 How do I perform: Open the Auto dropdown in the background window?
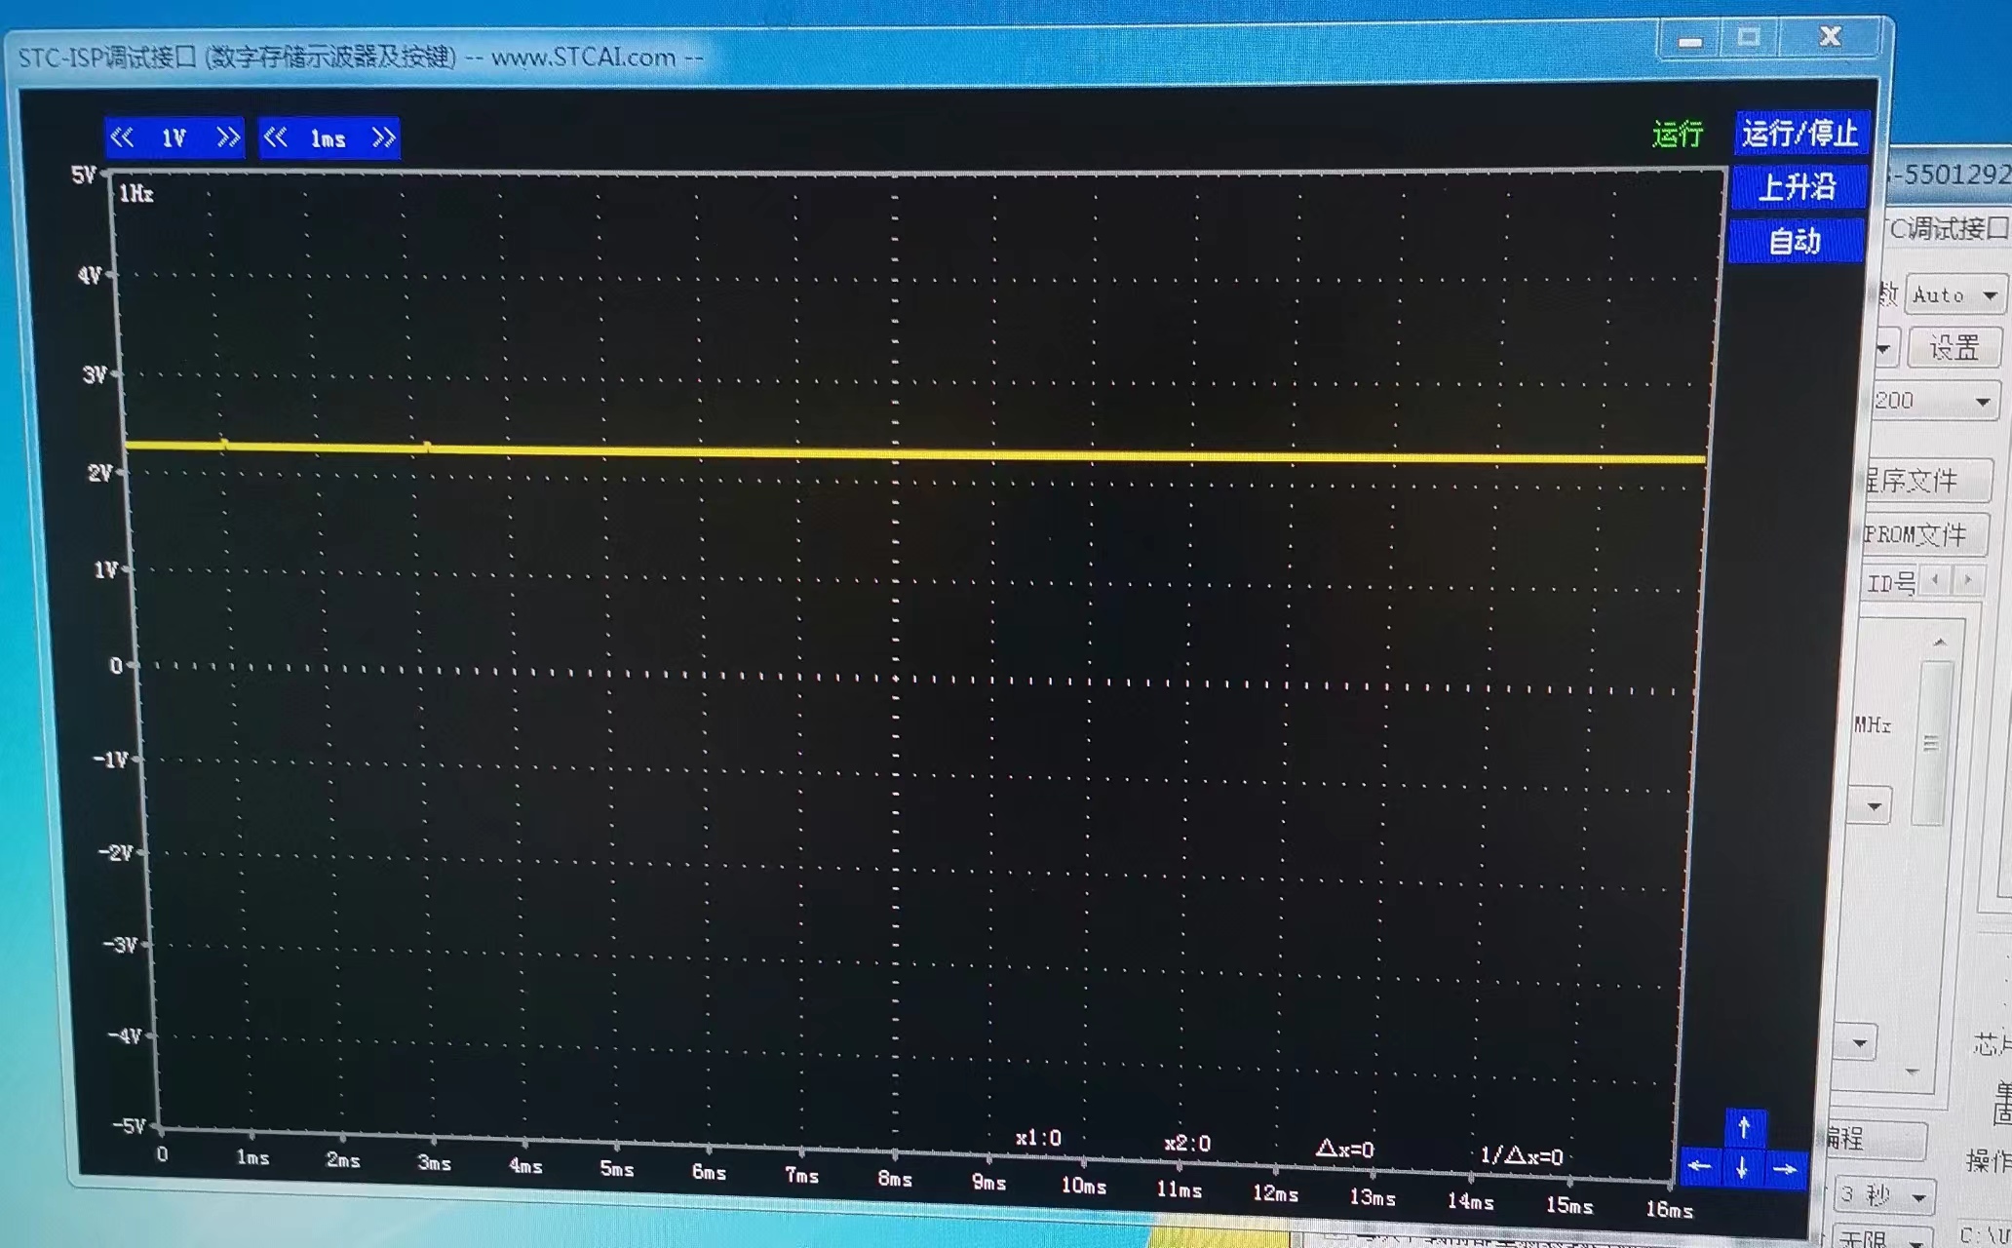1954,294
